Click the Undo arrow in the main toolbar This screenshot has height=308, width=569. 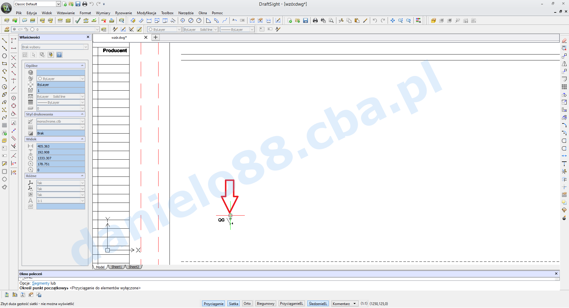[x=375, y=20]
